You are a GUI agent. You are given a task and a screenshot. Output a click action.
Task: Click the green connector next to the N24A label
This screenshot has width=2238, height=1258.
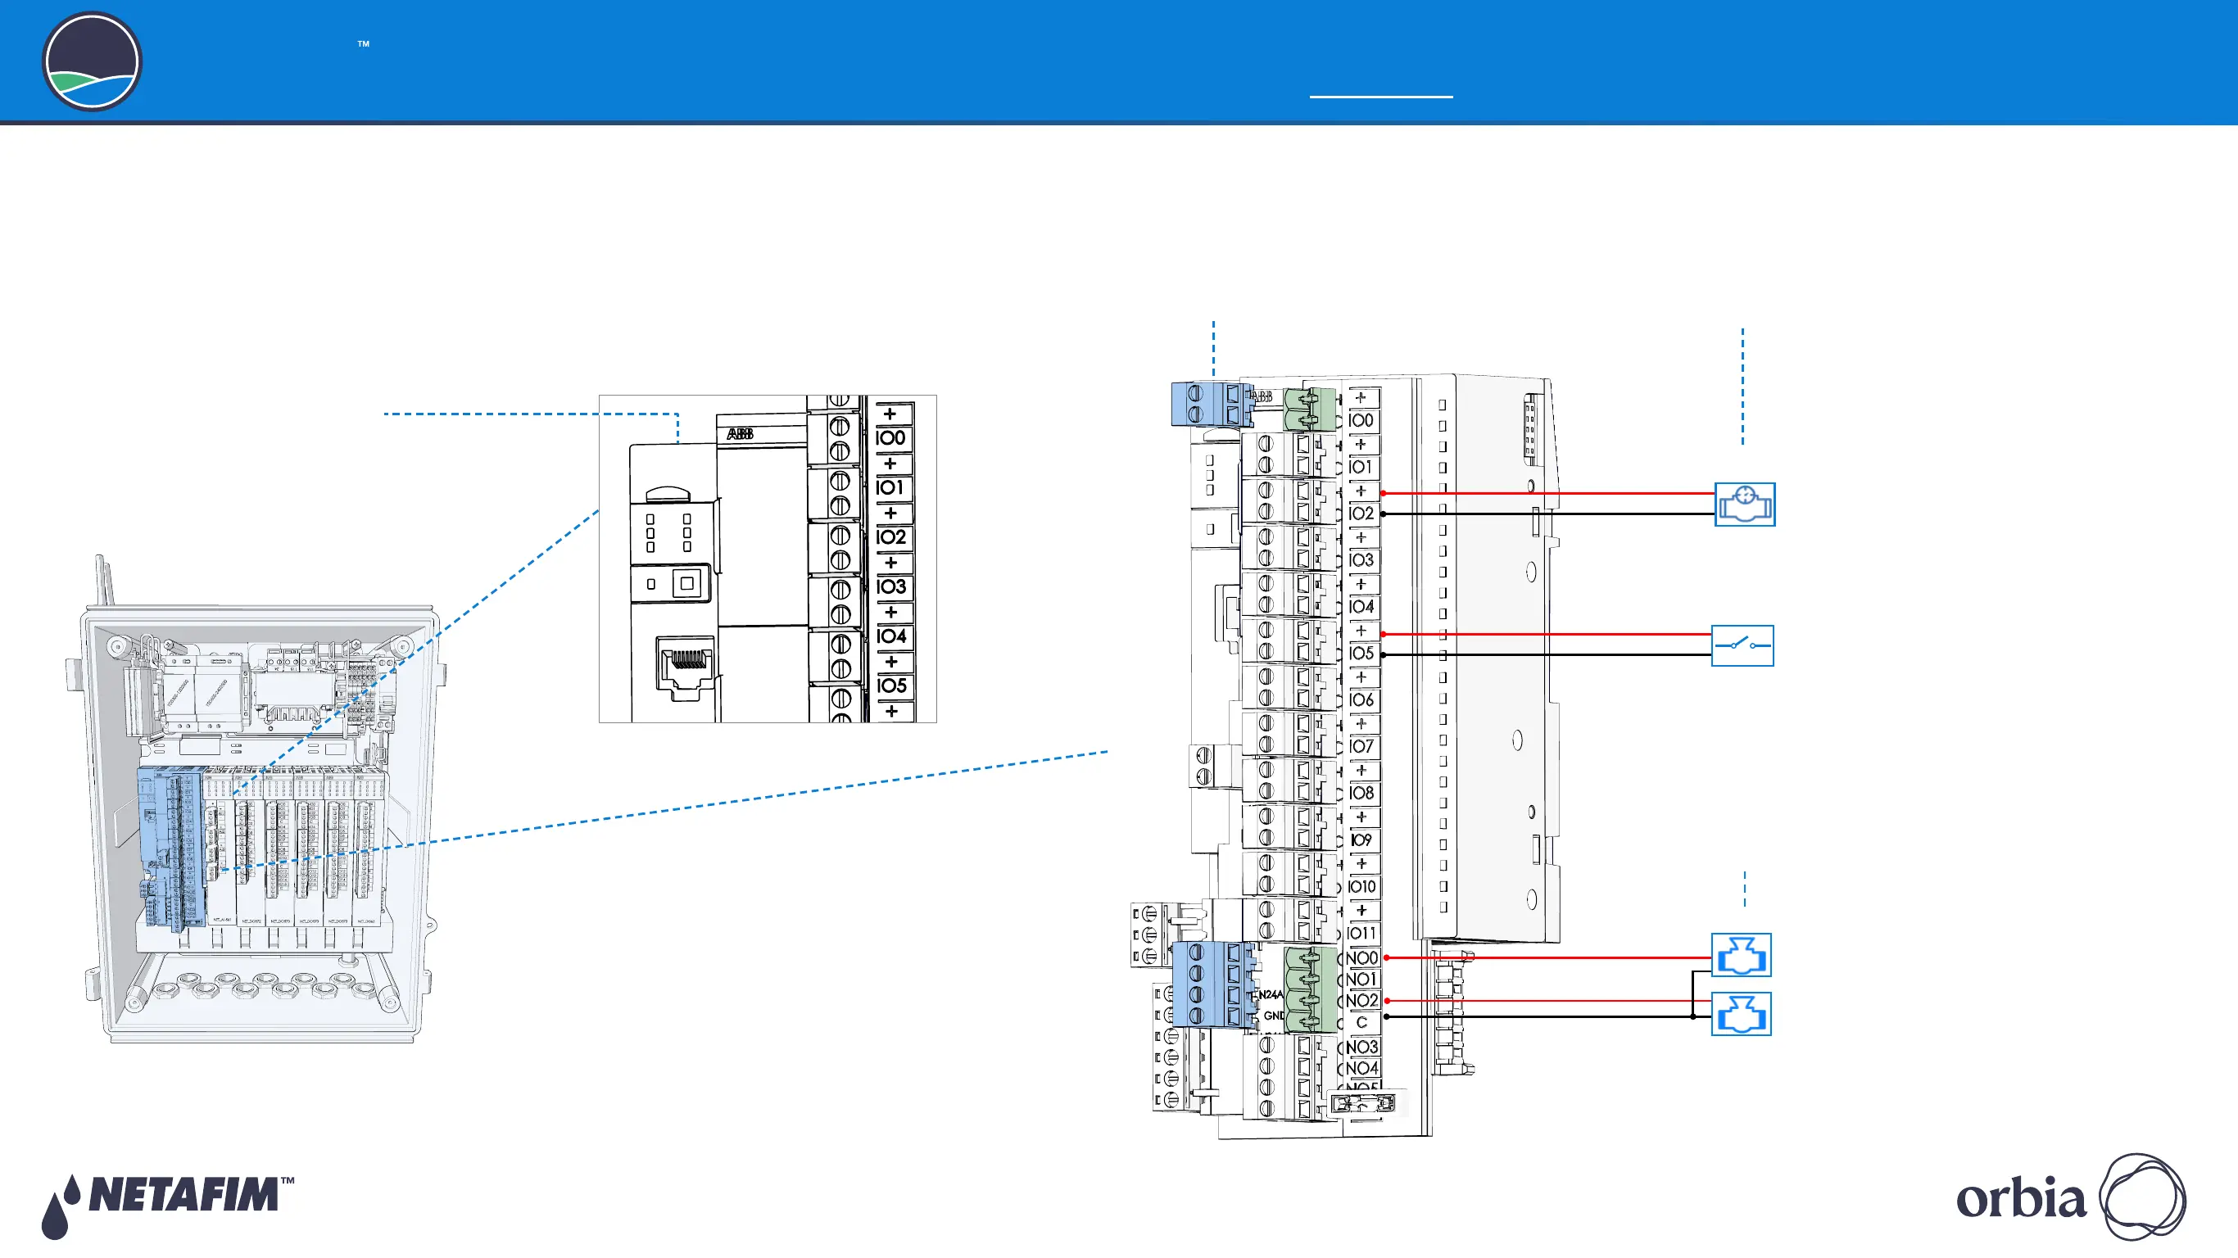point(1310,989)
